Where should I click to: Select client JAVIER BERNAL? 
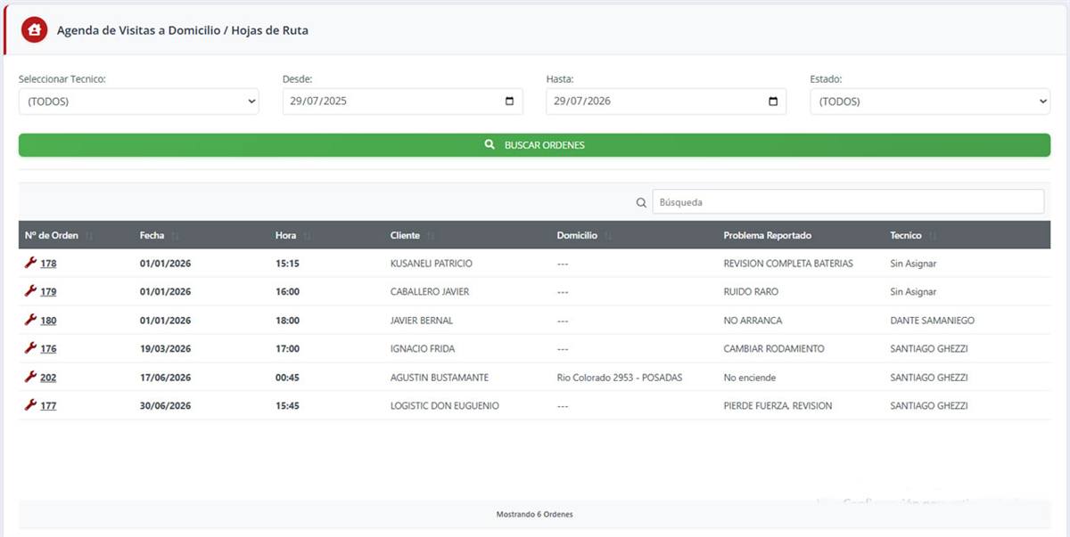422,321
